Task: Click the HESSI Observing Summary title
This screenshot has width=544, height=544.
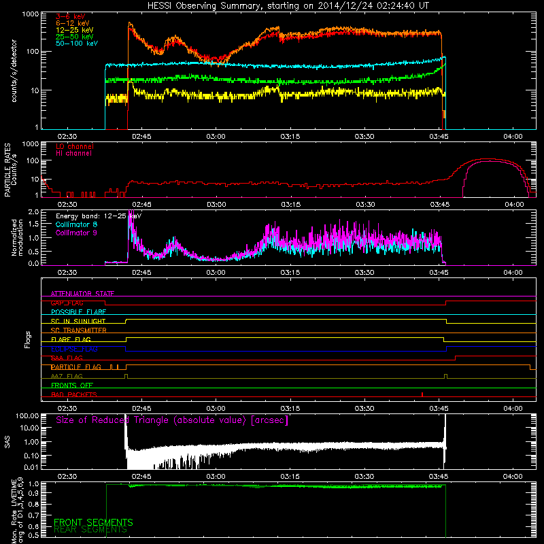Action: coord(288,6)
